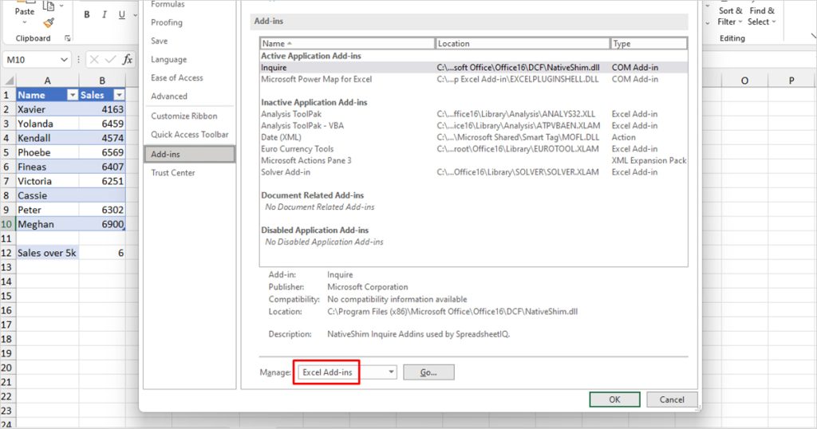Select the cell containing Kendall
The image size is (817, 429).
tap(47, 138)
